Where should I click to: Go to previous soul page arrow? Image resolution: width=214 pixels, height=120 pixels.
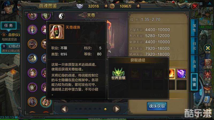click(64, 109)
